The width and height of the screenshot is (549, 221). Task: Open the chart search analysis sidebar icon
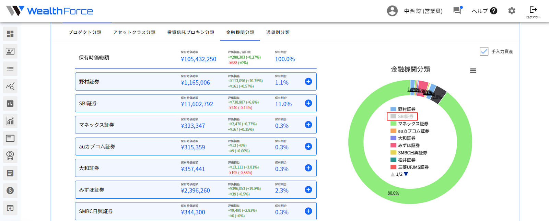coord(10,86)
